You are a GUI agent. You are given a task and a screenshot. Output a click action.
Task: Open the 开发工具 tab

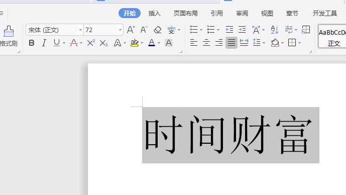(x=325, y=14)
